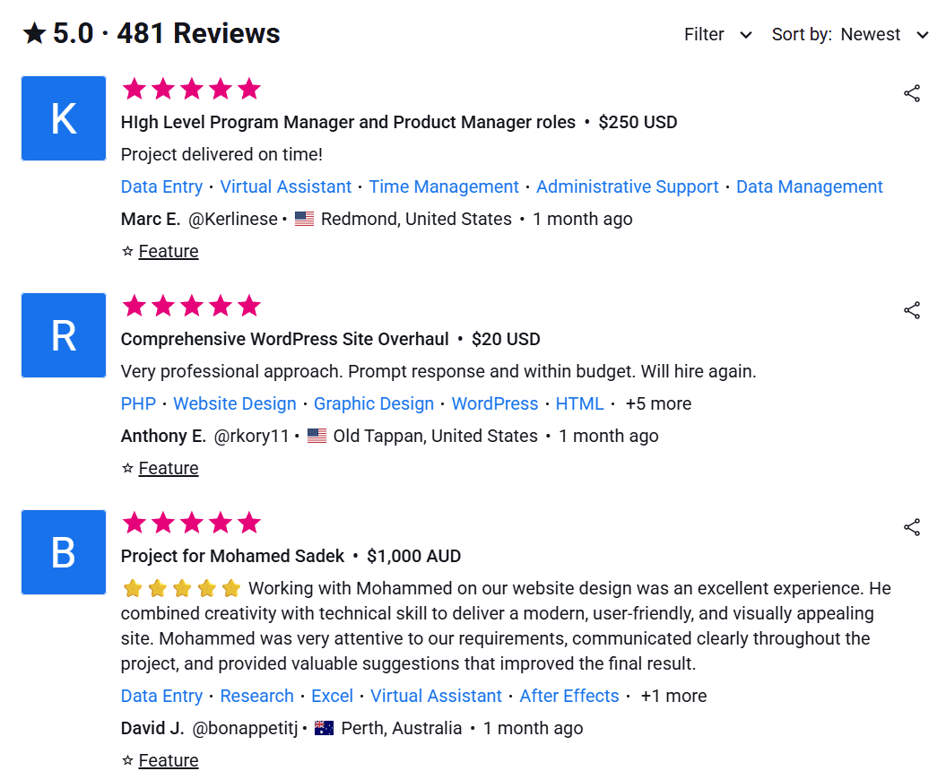Feature the review from Marc E.
The image size is (946, 771).
tap(168, 251)
